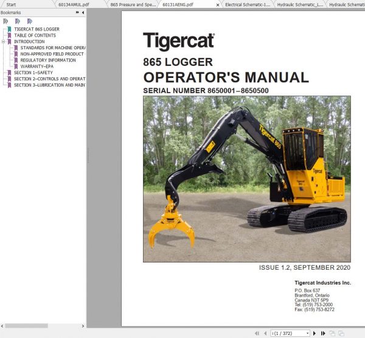Click the 865 LOGGER title text
365x338 pixels.
(178, 62)
